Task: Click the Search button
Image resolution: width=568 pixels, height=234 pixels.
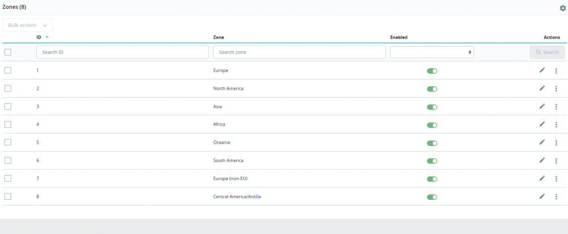Action: click(x=547, y=52)
